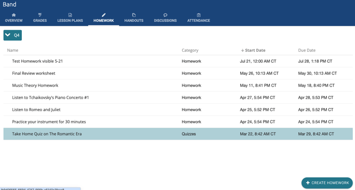
Task: Open Practice your instrument for 30 minutes
Action: 49,122
